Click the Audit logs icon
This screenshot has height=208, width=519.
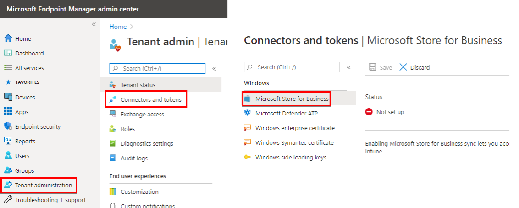click(x=113, y=158)
